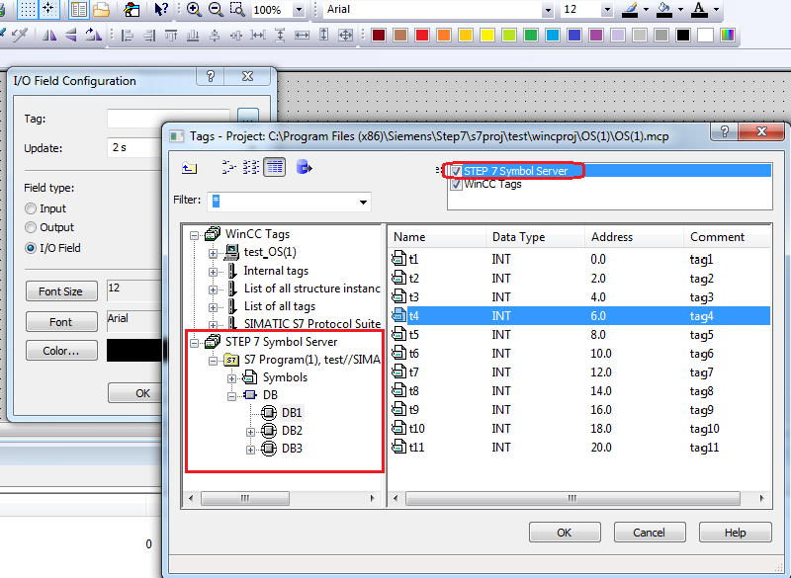Select DB1 in the tree

(x=292, y=413)
